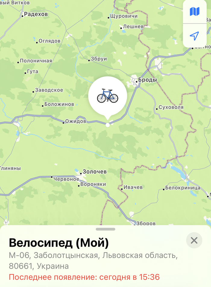The width and height of the screenshot is (211, 287).
Task: Select the Броды city label
Action: coord(147,80)
